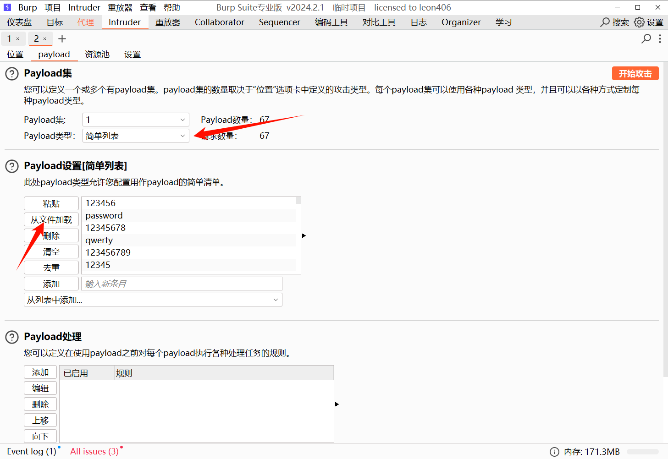
Task: Open help icon for Payload处理 section
Action: tap(12, 337)
